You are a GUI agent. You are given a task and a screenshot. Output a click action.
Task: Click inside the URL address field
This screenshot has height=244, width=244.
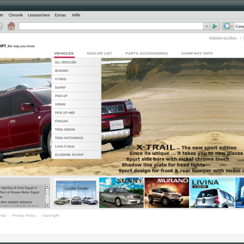(x=111, y=26)
